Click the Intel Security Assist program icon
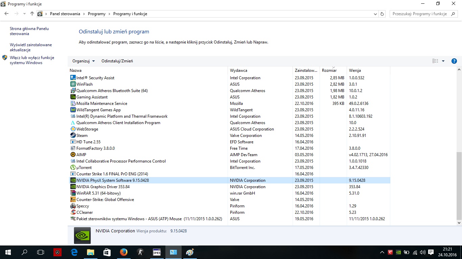Screen dimensions: 462x259 click(73, 78)
